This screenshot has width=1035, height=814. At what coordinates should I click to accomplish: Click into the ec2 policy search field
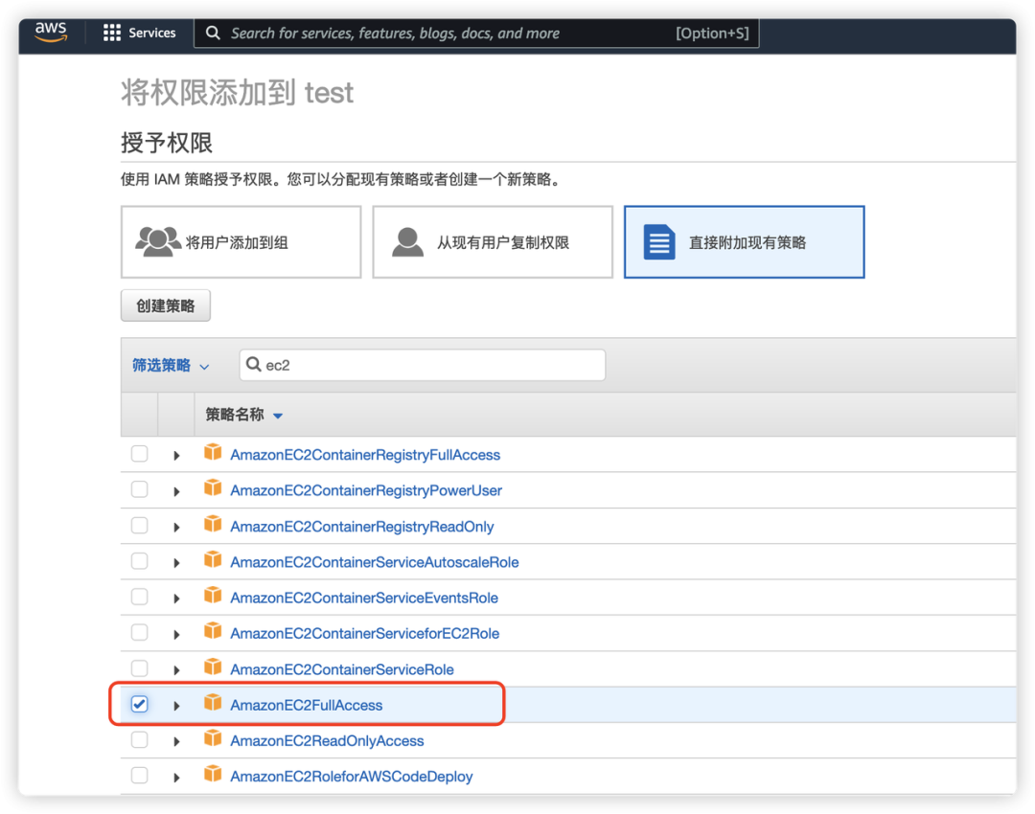[423, 365]
